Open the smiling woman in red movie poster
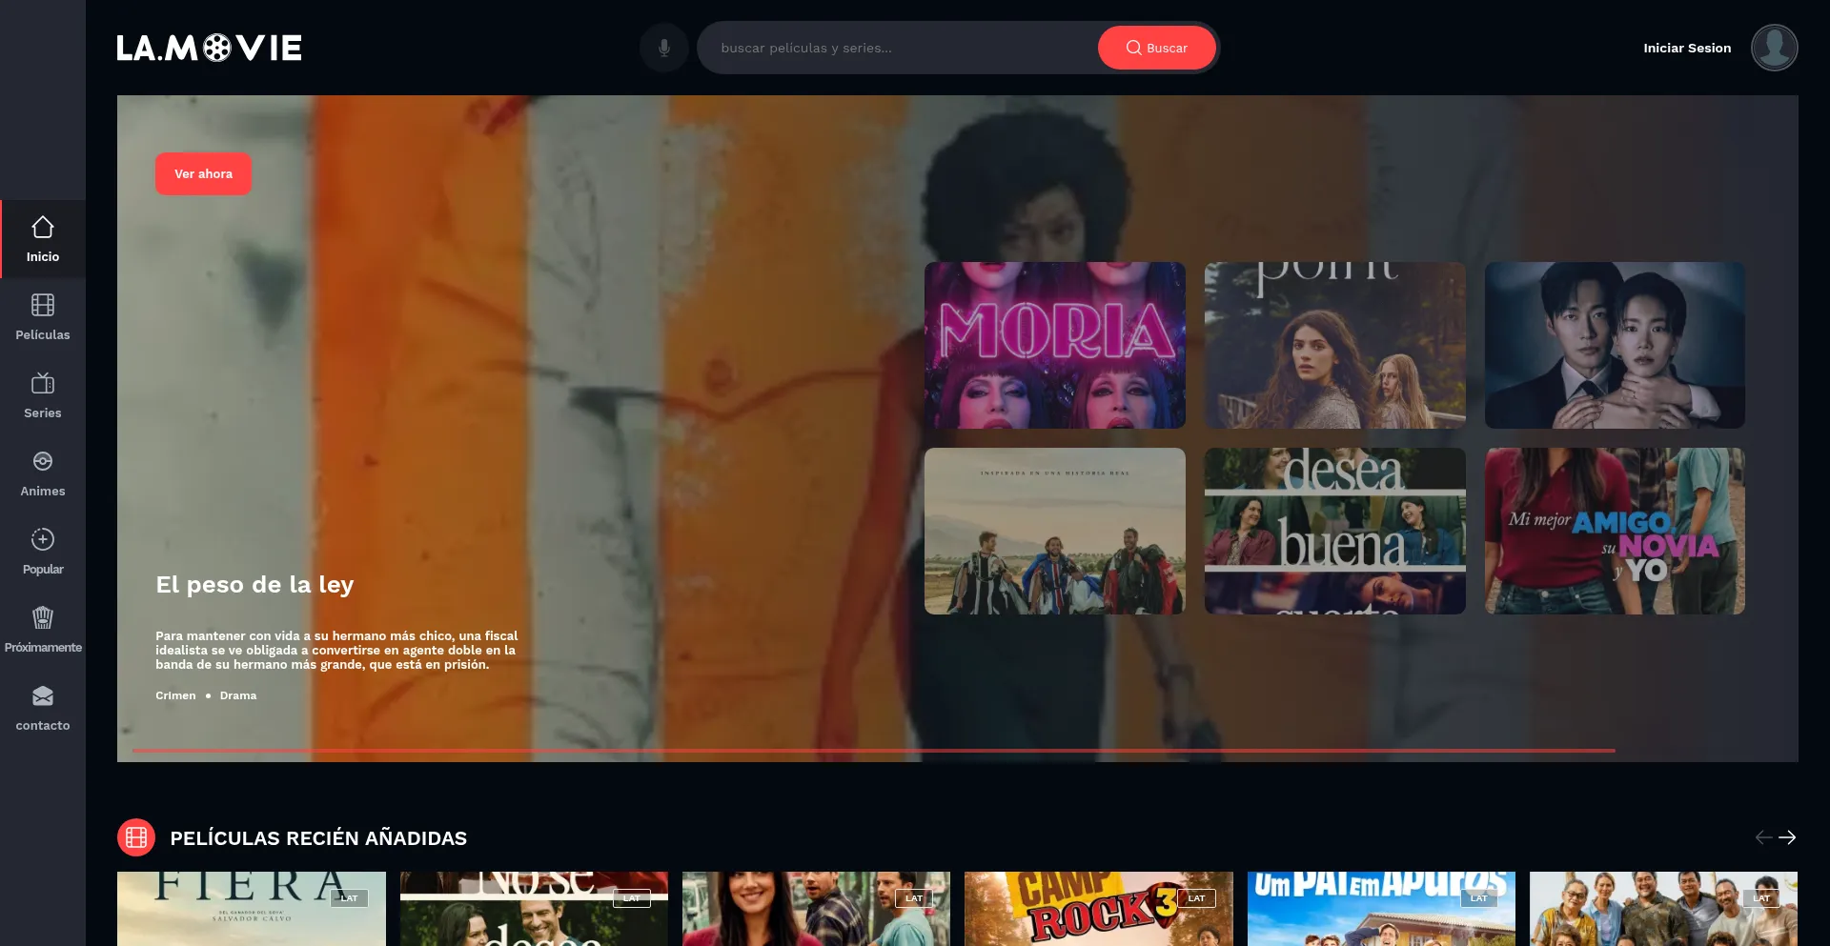 coord(816,909)
